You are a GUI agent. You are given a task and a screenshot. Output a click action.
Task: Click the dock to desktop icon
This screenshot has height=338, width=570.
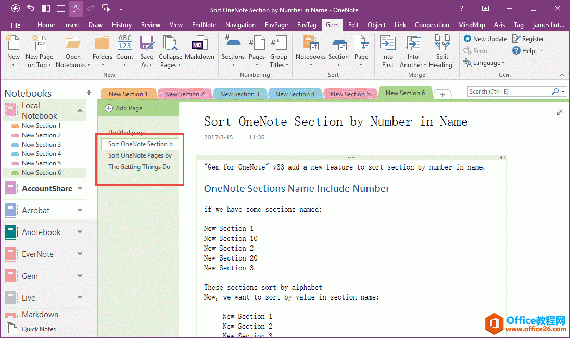(46, 8)
